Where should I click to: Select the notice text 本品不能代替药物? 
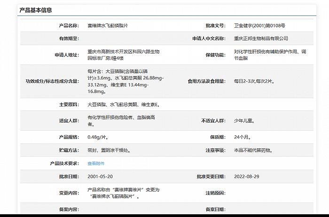tap(253, 150)
